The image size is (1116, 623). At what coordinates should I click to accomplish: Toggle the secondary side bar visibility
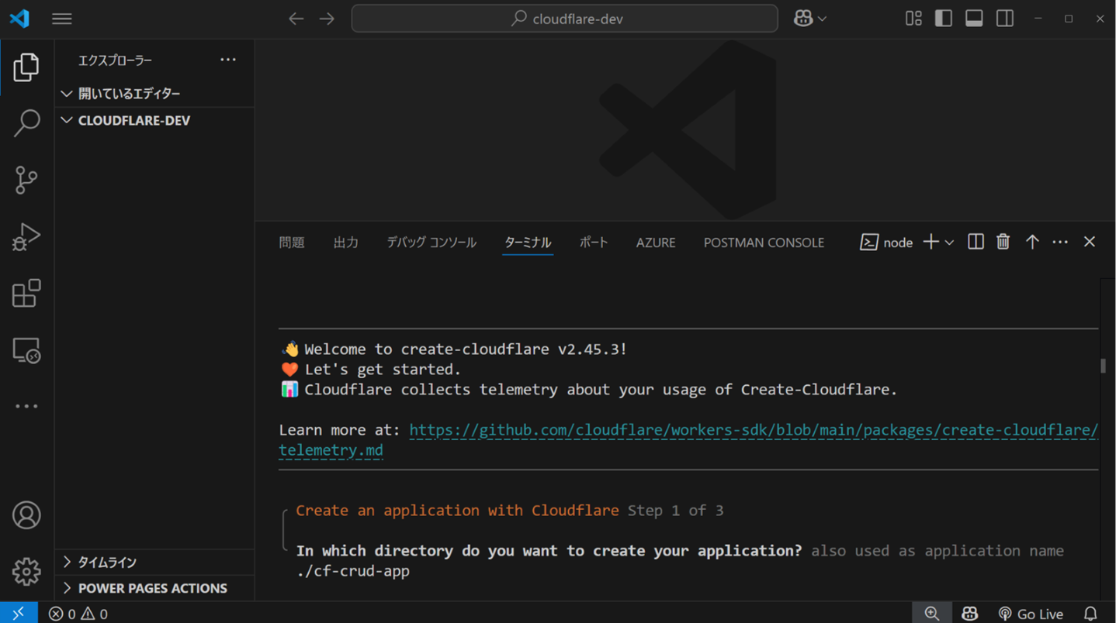click(x=1005, y=19)
